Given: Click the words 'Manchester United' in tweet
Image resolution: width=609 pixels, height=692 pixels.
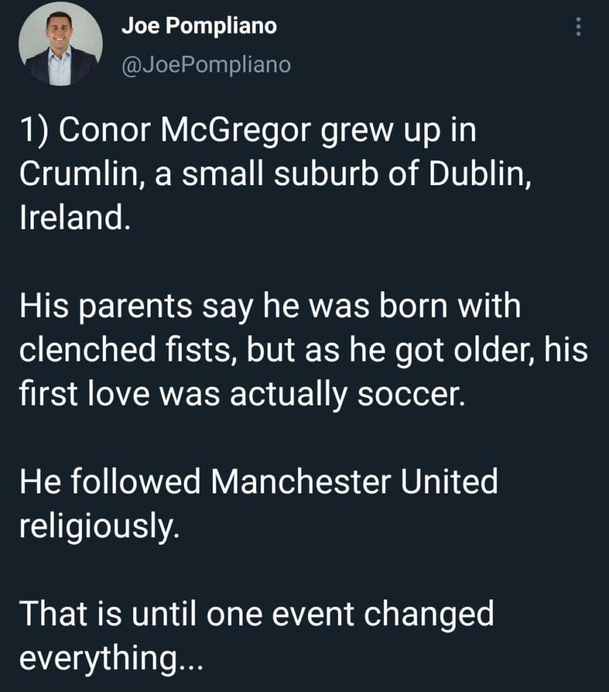Looking at the screenshot, I should [354, 481].
